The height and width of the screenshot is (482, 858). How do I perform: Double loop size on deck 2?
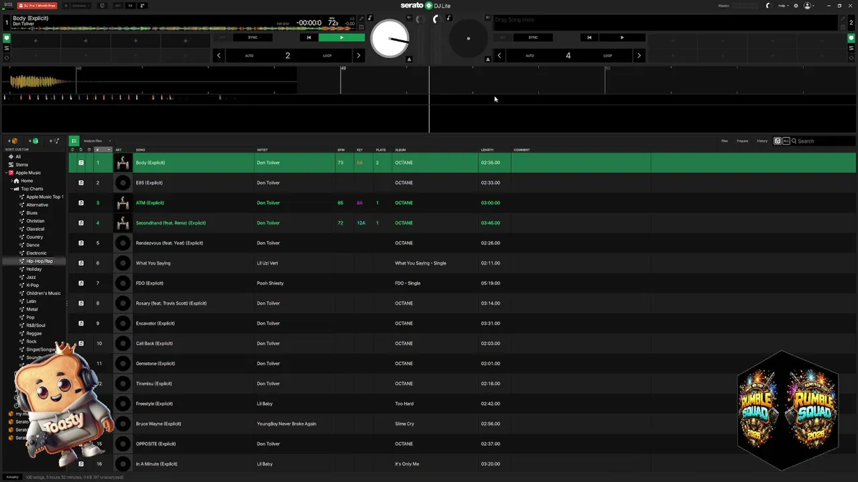coord(639,56)
